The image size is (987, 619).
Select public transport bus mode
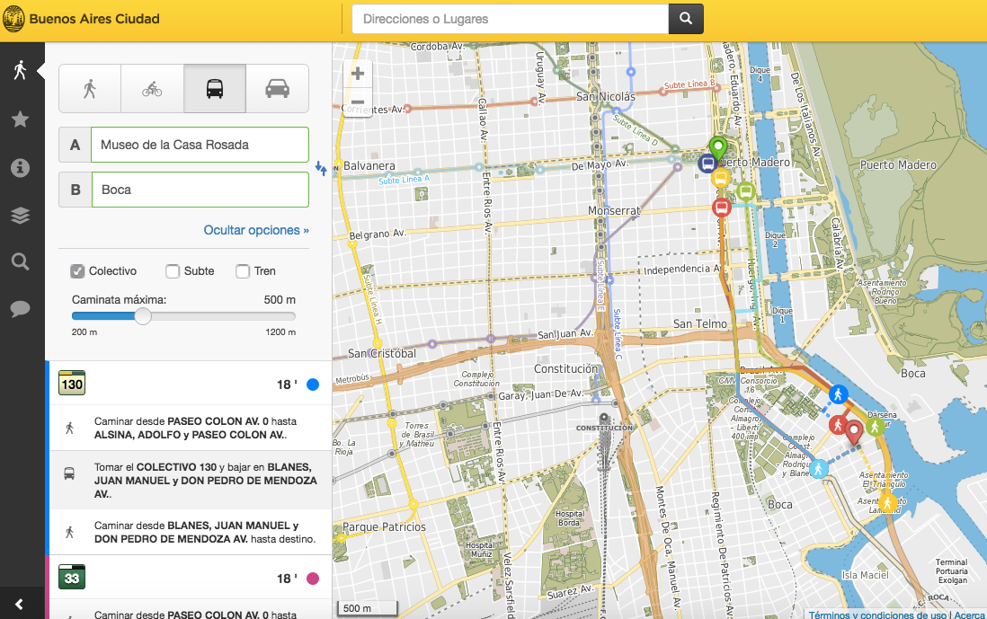(x=215, y=89)
